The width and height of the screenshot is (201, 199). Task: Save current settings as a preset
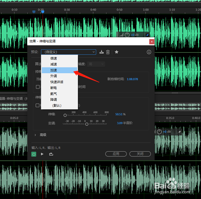(x=101, y=52)
